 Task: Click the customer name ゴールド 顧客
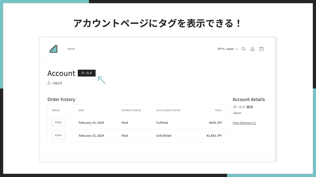coord(243,107)
